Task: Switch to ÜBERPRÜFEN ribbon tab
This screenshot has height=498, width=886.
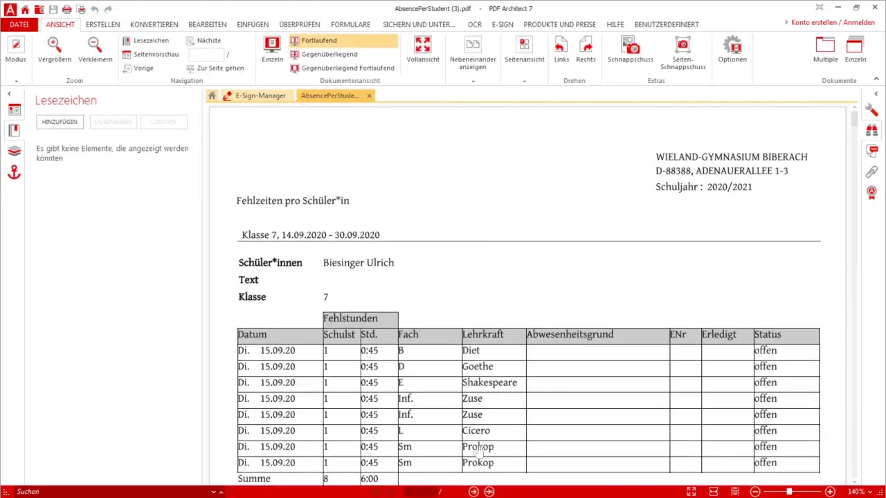Action: point(300,24)
